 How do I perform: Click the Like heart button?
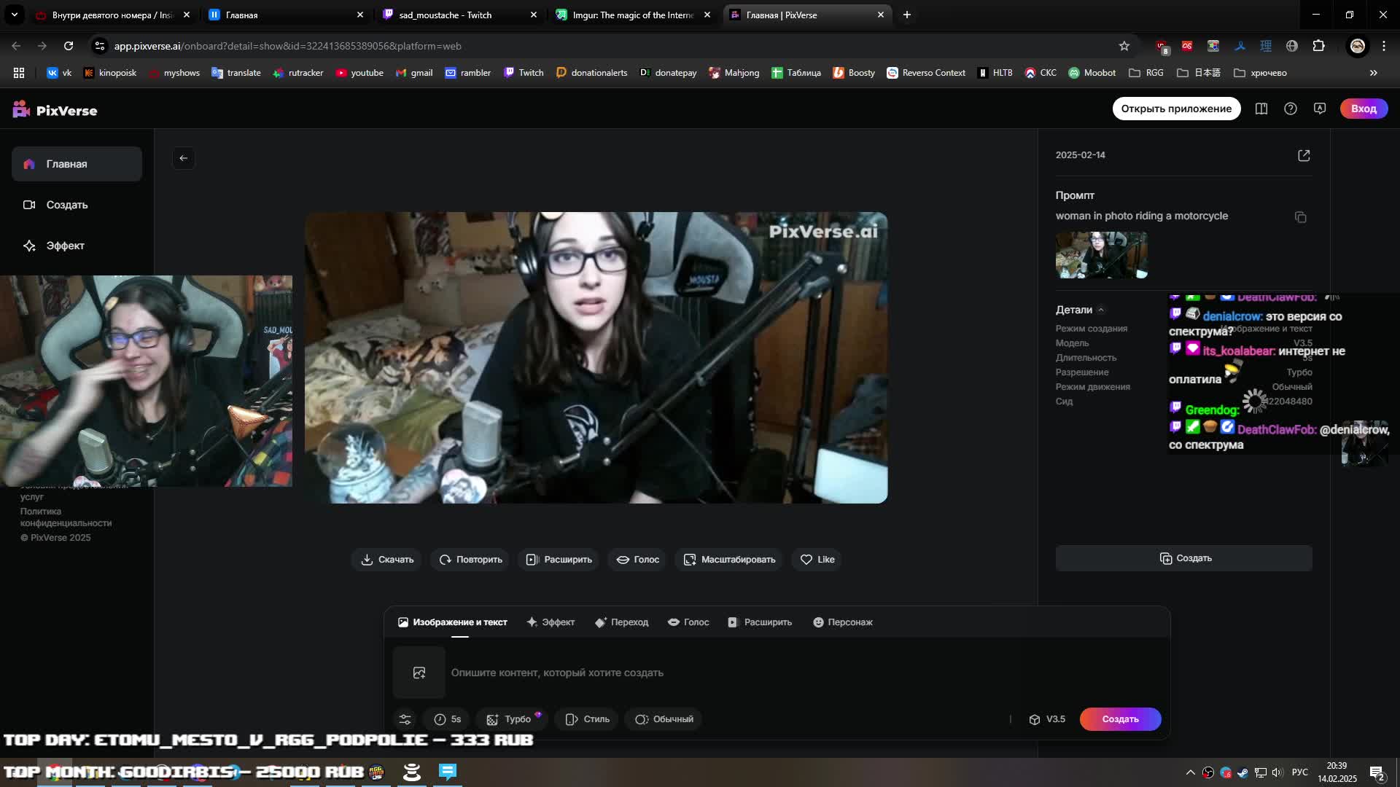(x=817, y=560)
